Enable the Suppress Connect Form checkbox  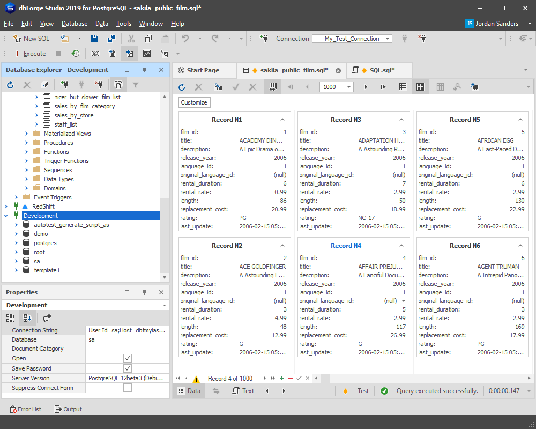[128, 388]
